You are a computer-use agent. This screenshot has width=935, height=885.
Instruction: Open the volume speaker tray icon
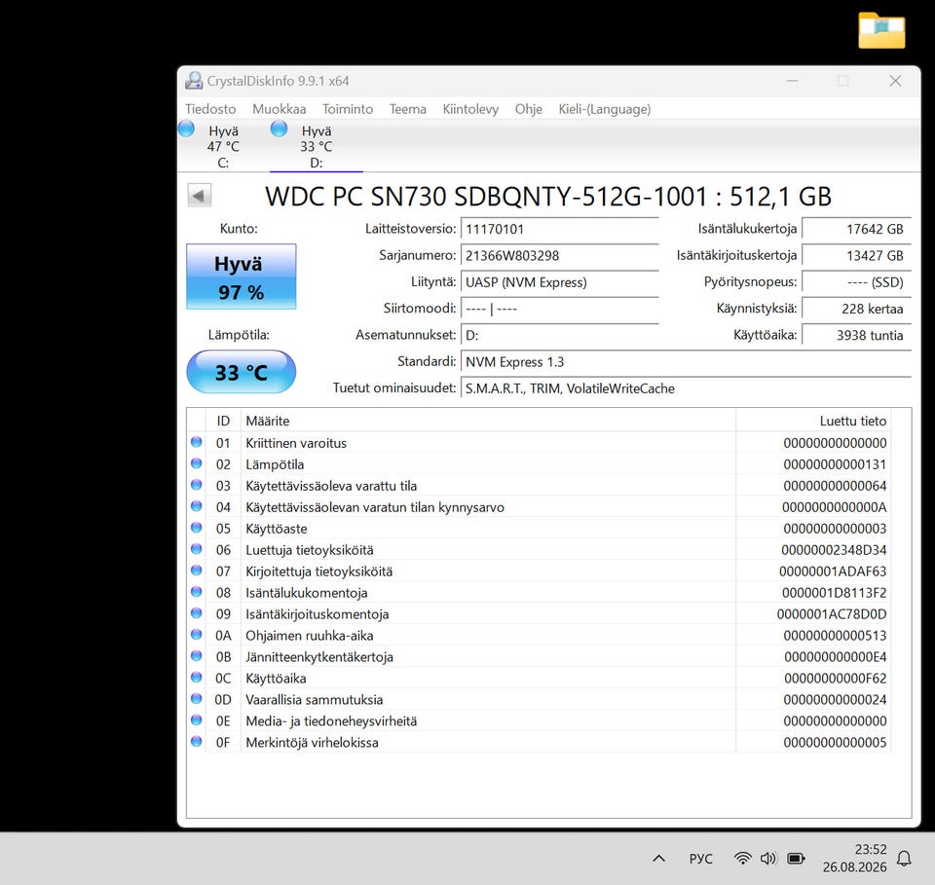pyautogui.click(x=768, y=858)
